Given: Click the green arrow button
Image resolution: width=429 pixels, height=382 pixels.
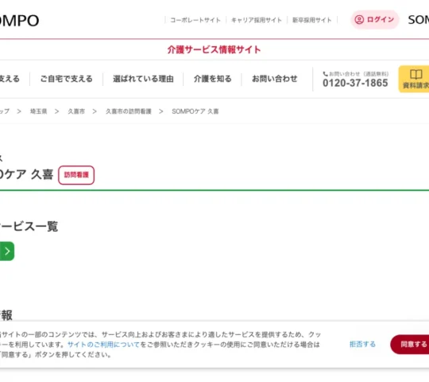Looking at the screenshot, I should [7, 251].
